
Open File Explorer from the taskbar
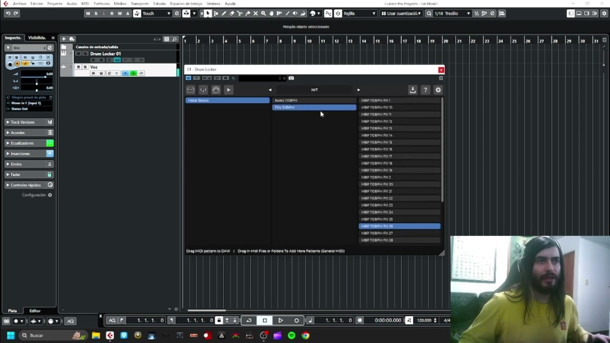[x=96, y=335]
